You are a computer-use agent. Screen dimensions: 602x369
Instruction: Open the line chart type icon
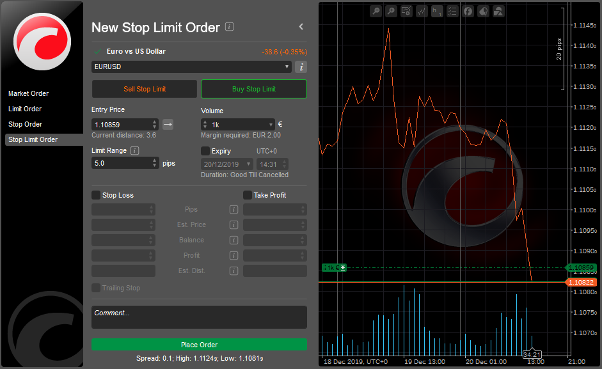(422, 11)
